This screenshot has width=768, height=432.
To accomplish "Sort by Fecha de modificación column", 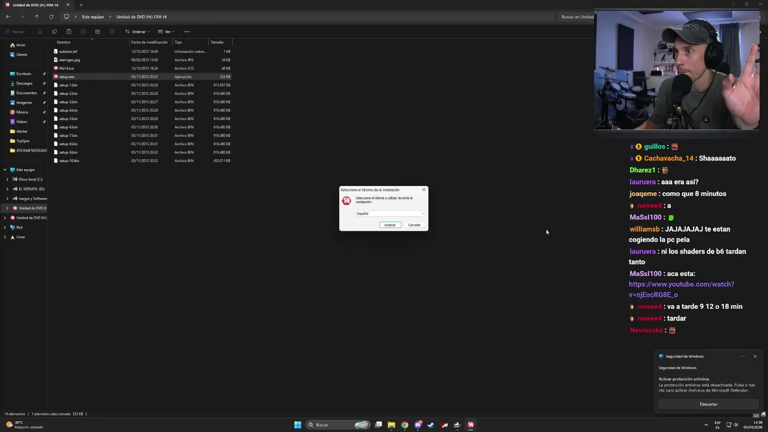I will (151, 42).
